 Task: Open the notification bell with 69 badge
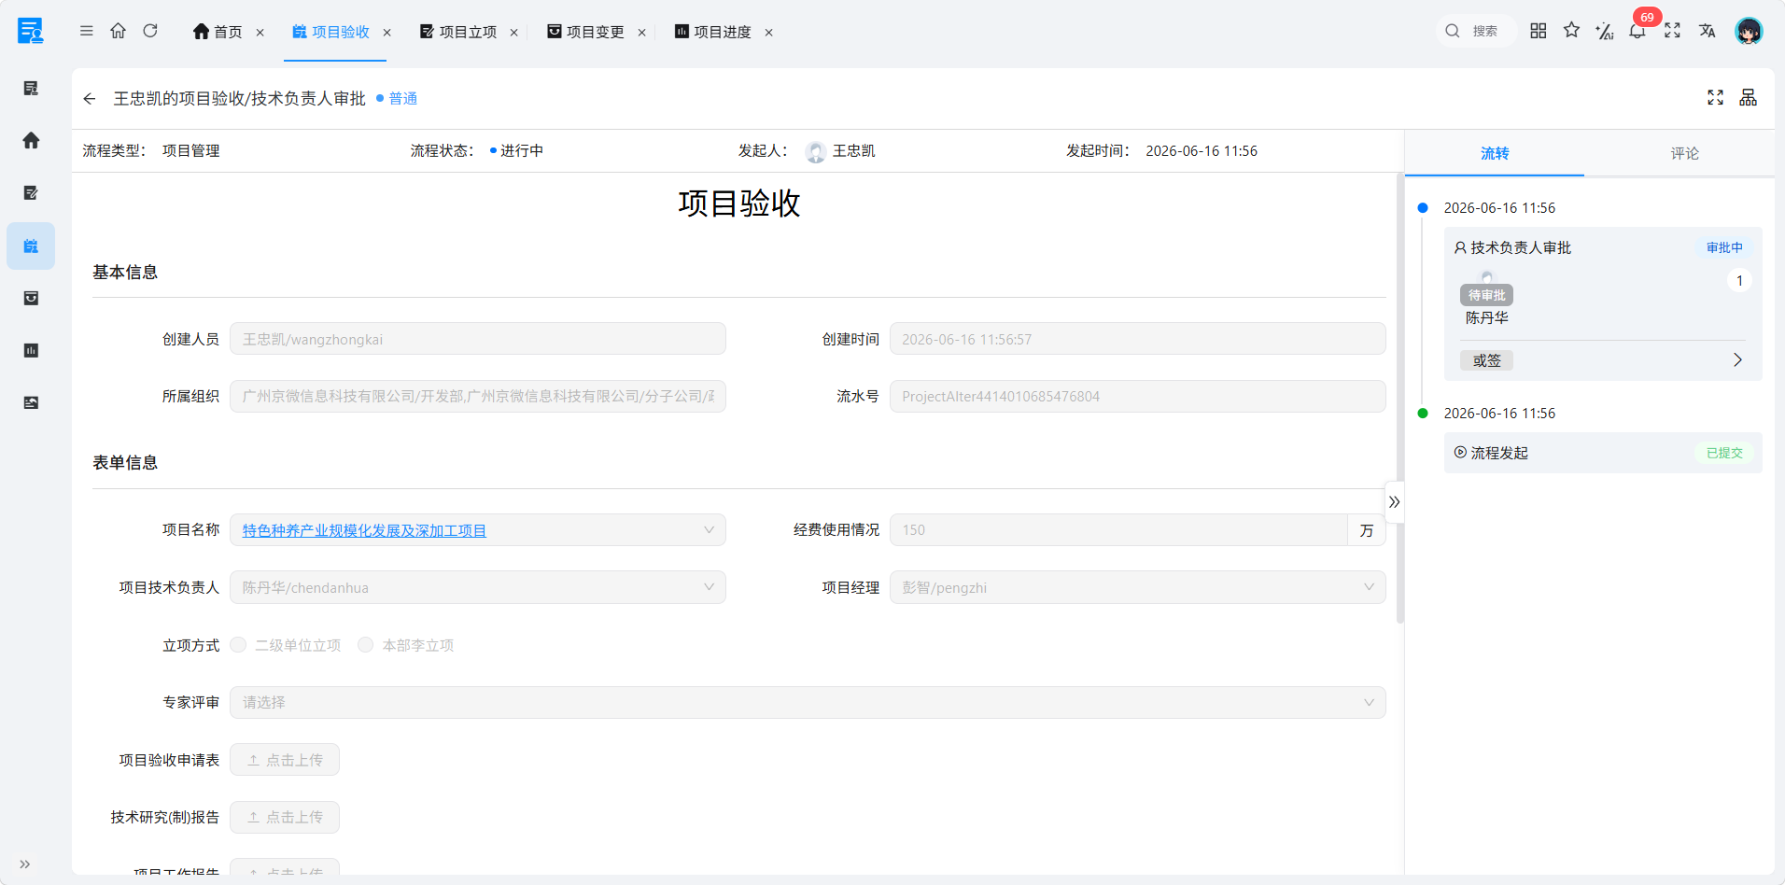coord(1637,31)
